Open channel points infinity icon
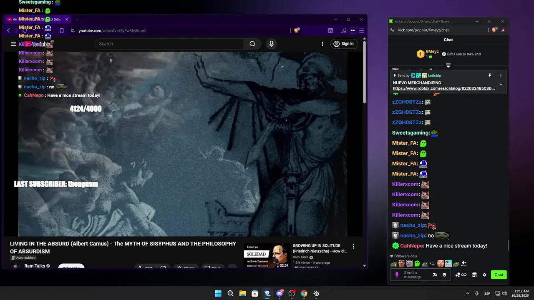Screen dimensions: 534x300 coord(461,275)
